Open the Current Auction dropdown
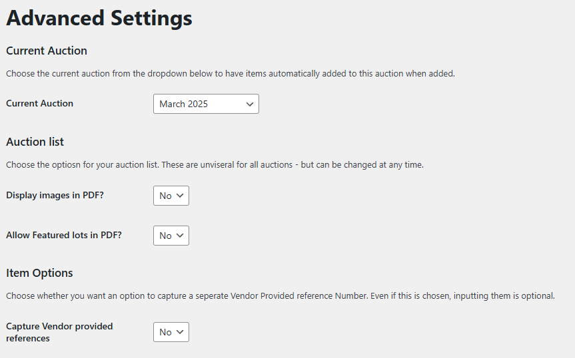The height and width of the screenshot is (358, 575). (205, 104)
